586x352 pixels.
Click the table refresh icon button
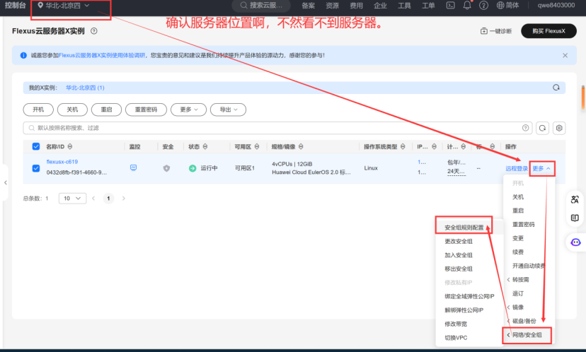click(x=542, y=128)
